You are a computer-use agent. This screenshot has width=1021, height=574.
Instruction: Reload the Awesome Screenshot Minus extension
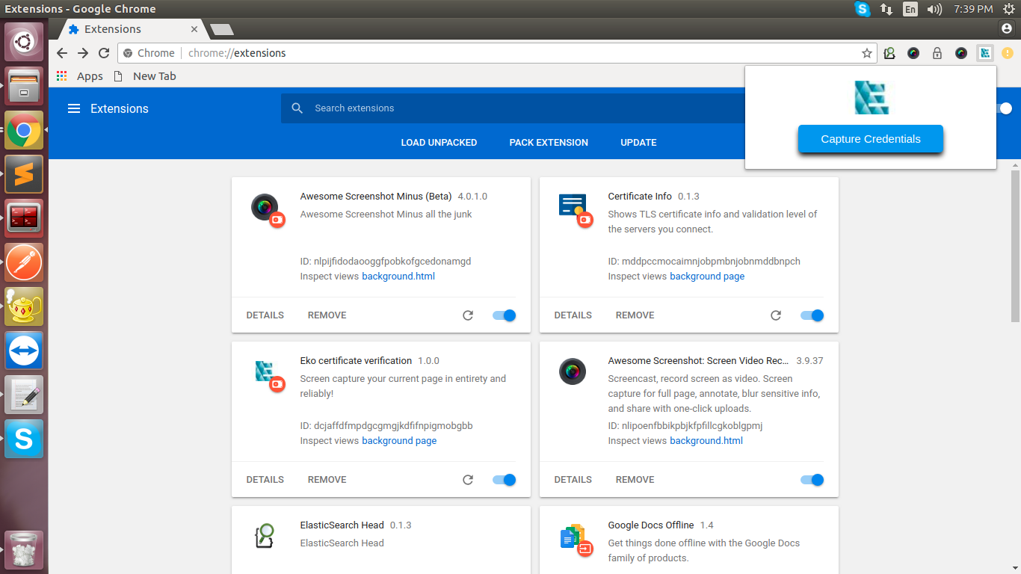point(468,315)
